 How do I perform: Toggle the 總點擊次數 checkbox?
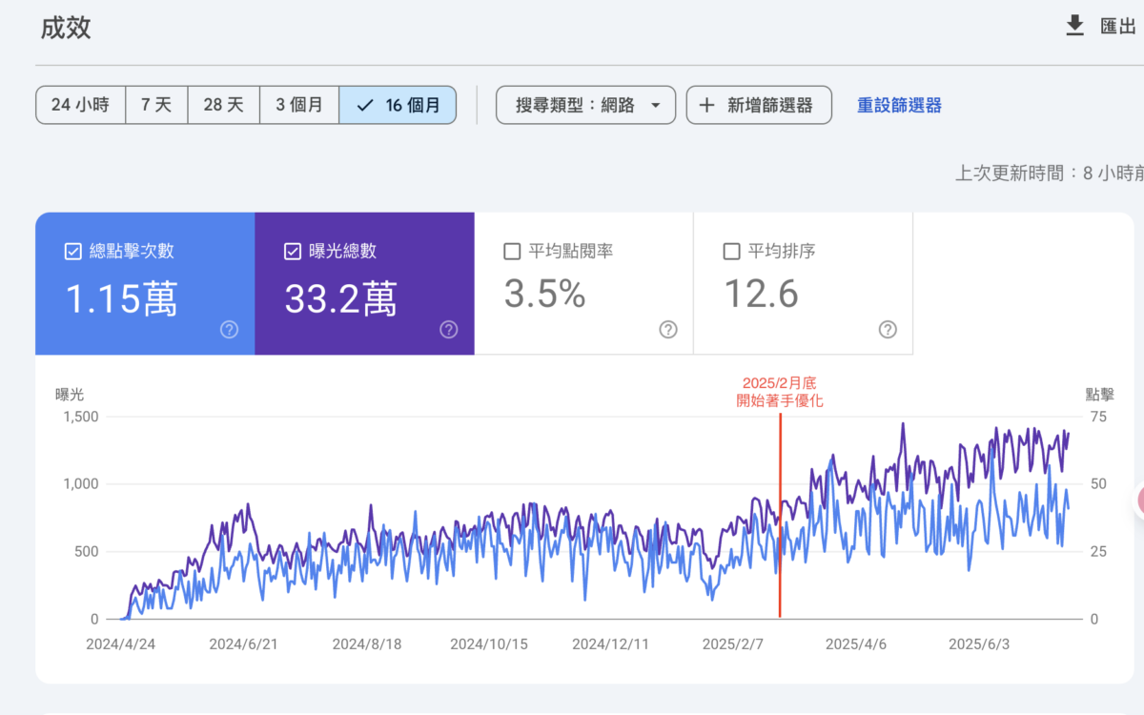coord(72,252)
